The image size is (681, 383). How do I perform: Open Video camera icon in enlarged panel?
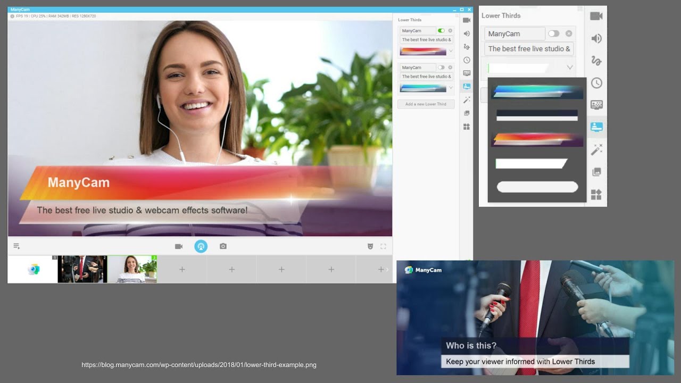click(596, 16)
